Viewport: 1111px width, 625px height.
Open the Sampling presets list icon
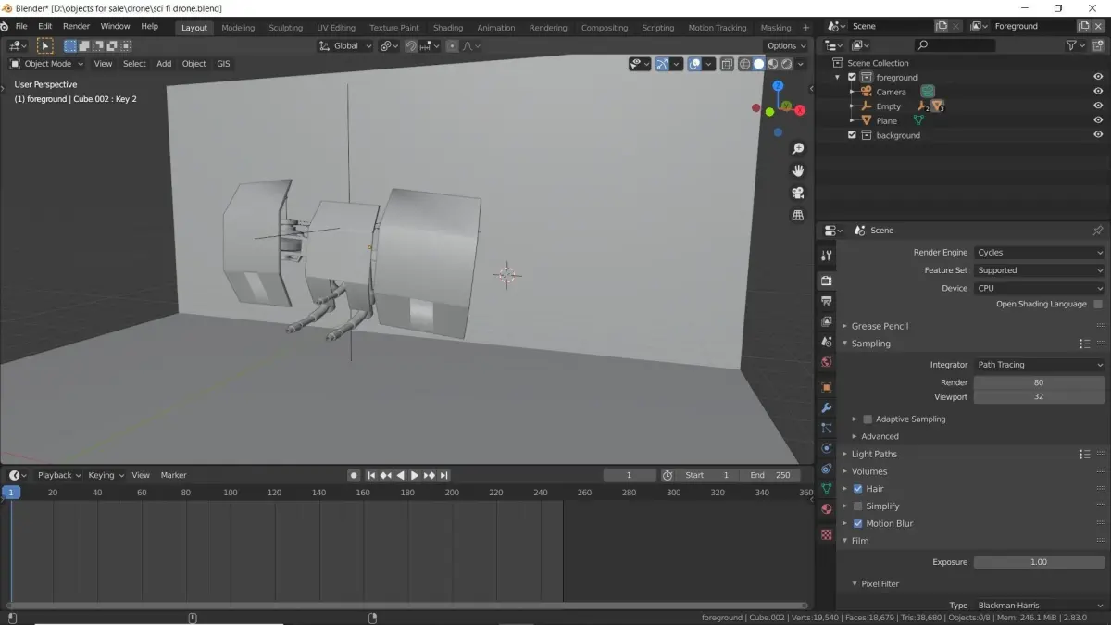1084,344
